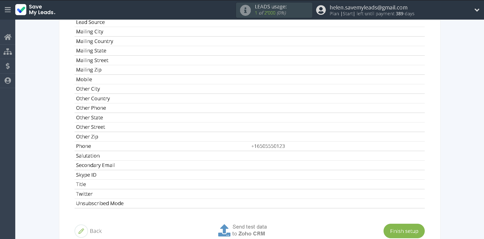
Task: Click the Unsubscribed Mode row
Action: [x=100, y=203]
